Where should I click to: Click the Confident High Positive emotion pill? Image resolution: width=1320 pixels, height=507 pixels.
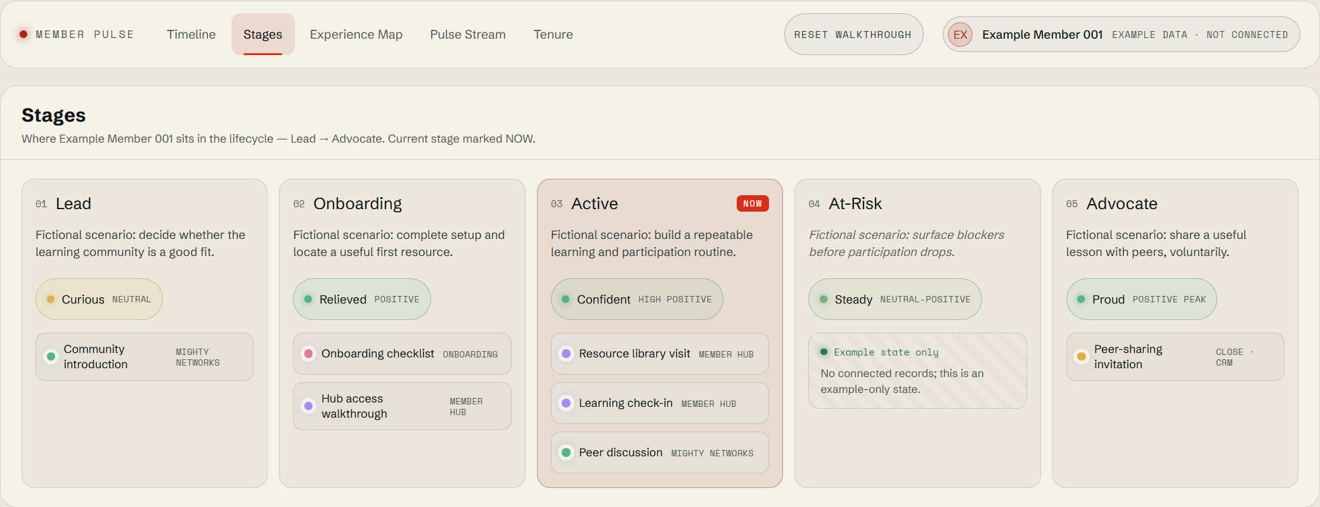pos(637,299)
